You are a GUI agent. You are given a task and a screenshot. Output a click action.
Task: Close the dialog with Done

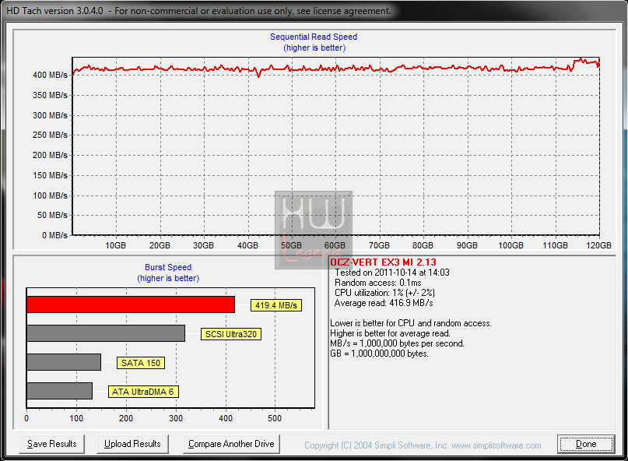click(x=586, y=444)
